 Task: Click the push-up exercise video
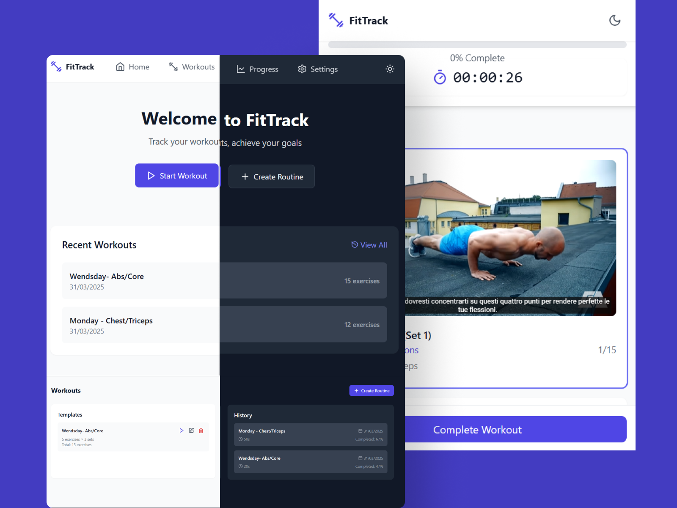(510, 237)
